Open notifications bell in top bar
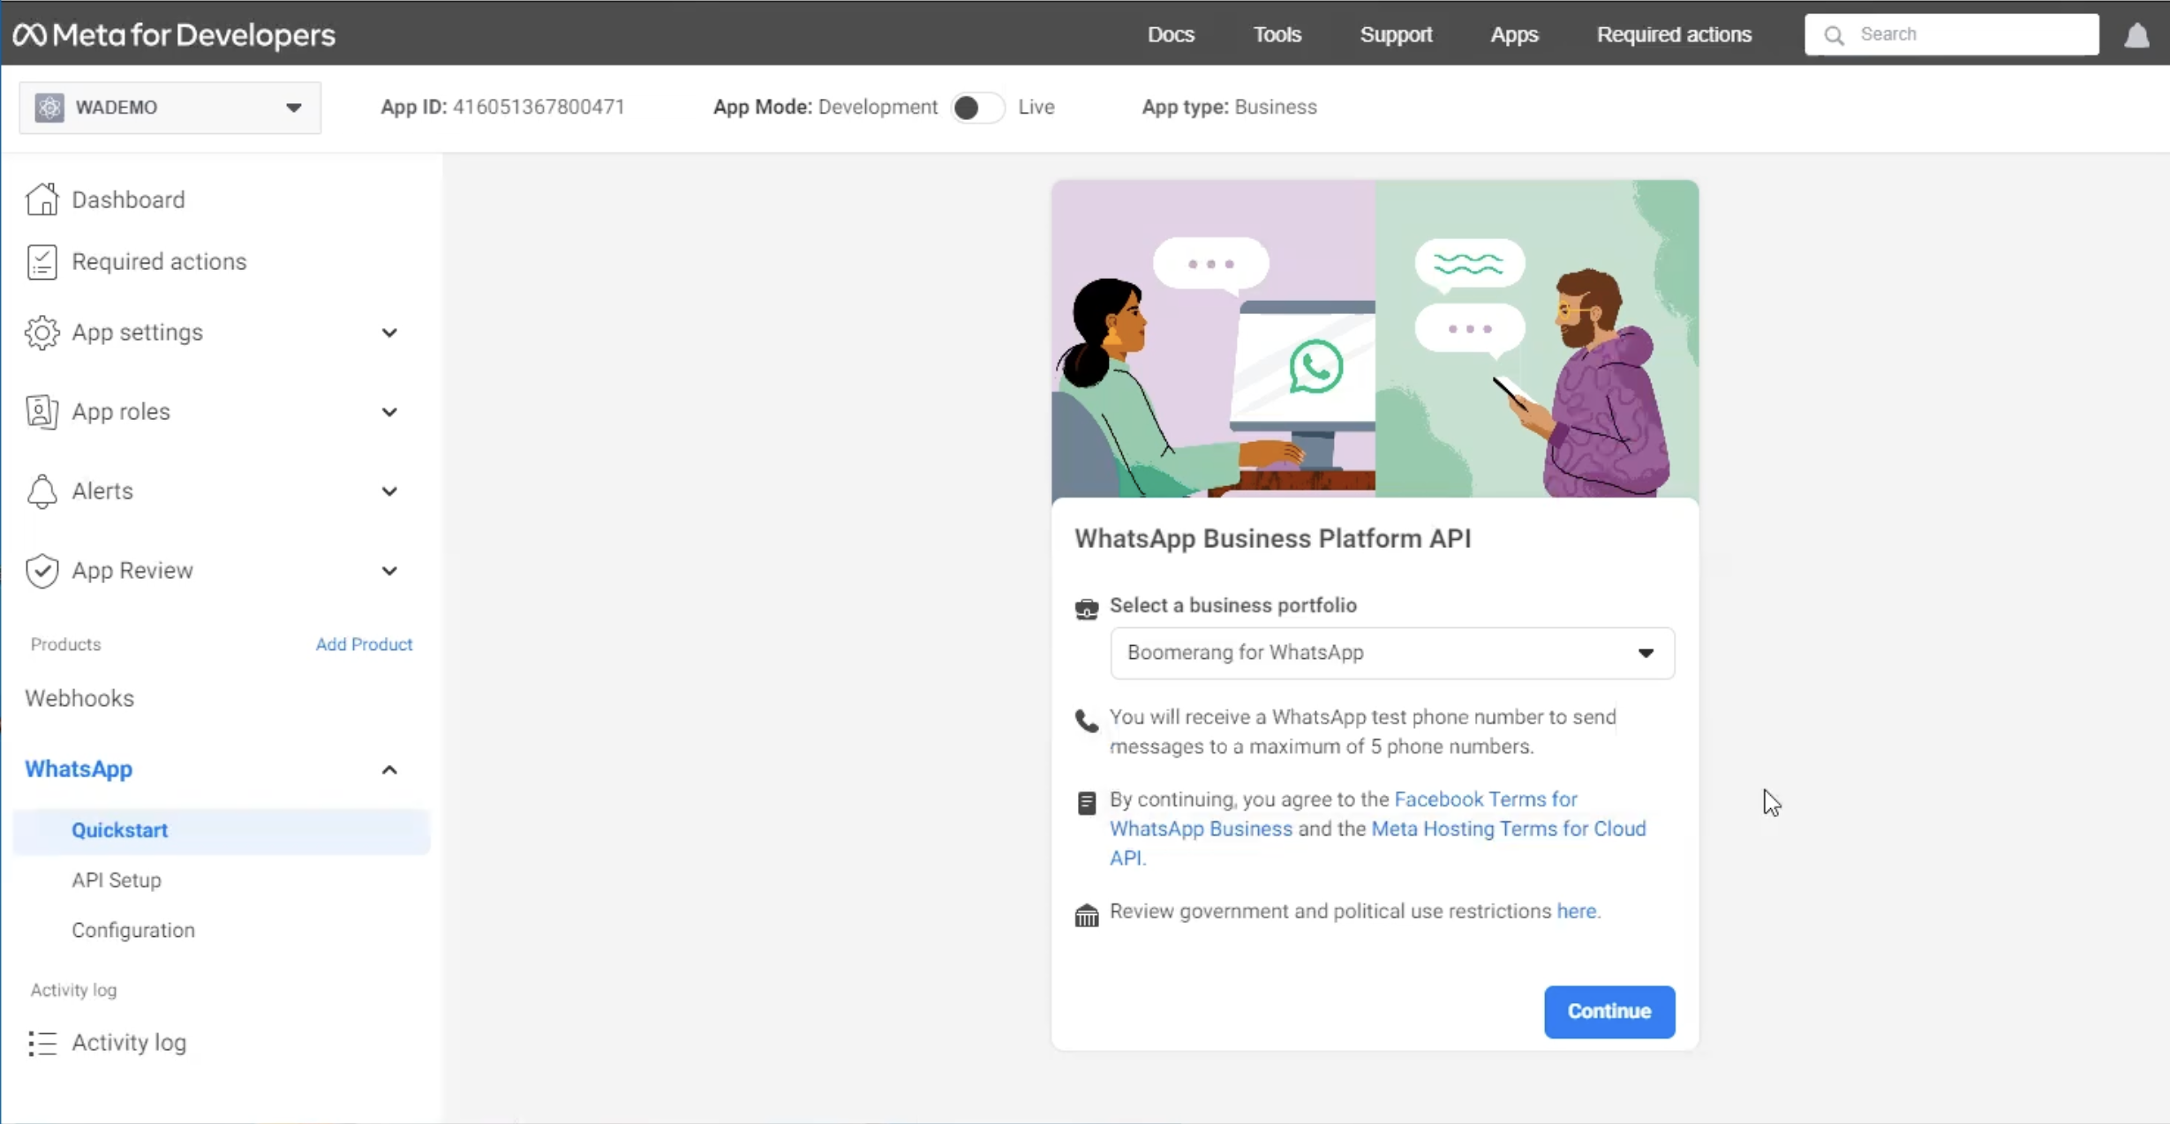This screenshot has width=2170, height=1124. [2136, 35]
